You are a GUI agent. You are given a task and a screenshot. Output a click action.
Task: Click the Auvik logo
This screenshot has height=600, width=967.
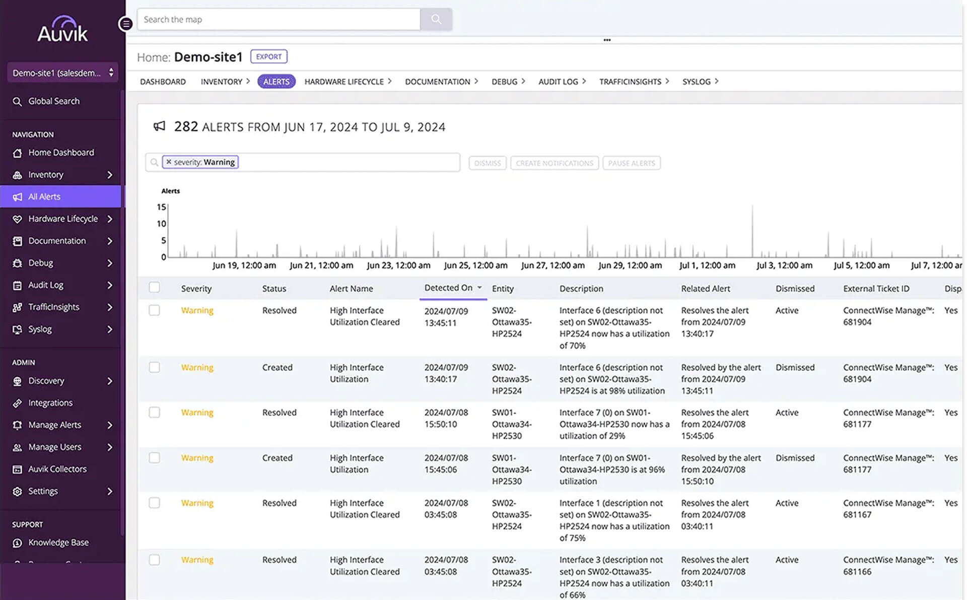(62, 29)
